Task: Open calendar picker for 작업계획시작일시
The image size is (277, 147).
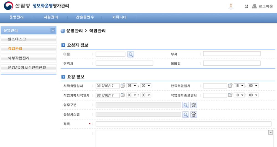Action: [123, 95]
